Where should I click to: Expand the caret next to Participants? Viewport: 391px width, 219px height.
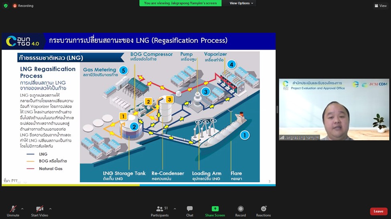click(174, 209)
